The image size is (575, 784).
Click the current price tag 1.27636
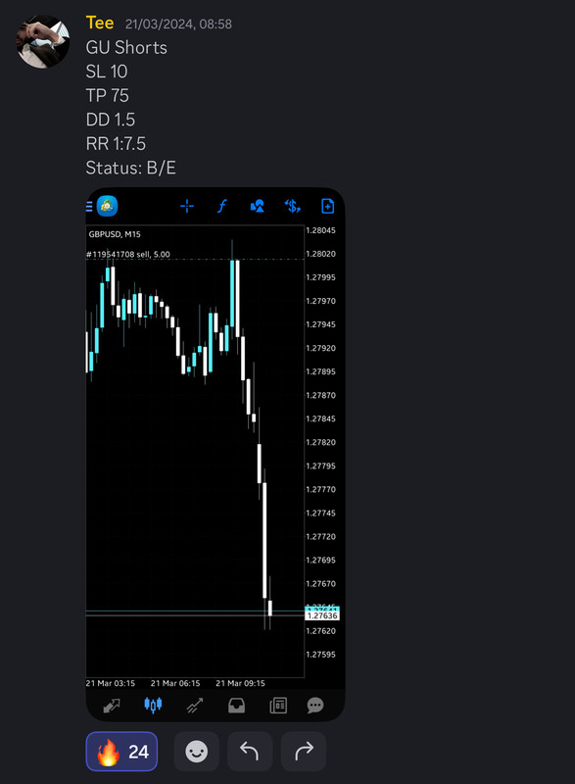pyautogui.click(x=322, y=615)
